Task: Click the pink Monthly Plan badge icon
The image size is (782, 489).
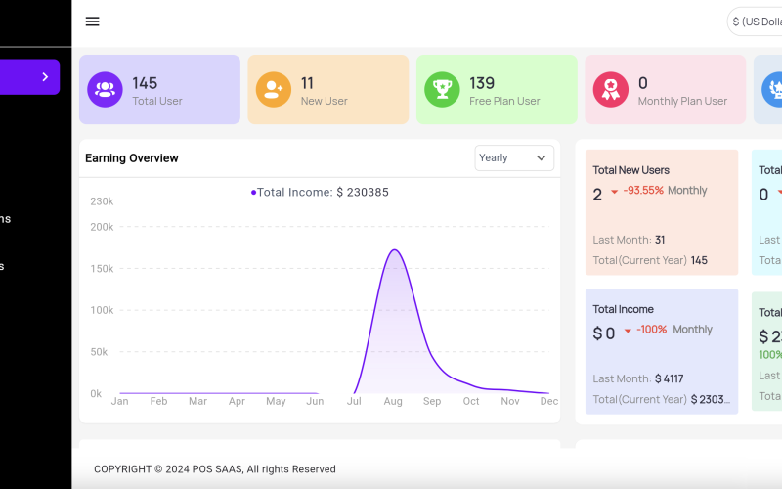Action: (611, 90)
